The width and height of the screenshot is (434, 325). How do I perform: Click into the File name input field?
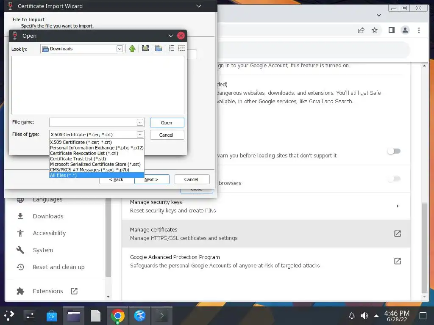click(x=93, y=122)
